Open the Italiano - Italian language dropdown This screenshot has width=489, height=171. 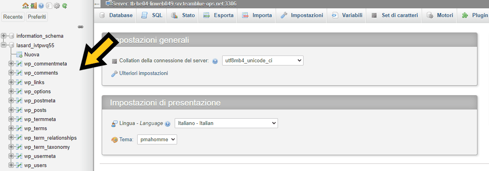click(x=226, y=123)
